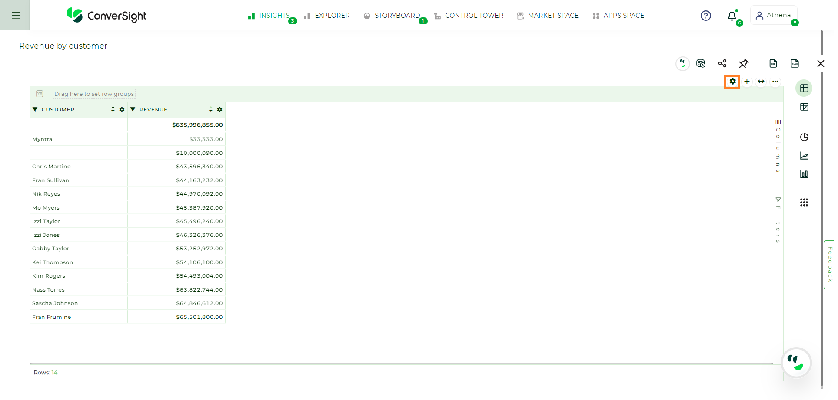
Task: Select the pivot table view icon
Action: (804, 107)
